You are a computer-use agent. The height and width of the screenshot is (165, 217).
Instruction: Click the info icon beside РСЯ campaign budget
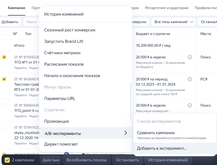tap(190, 79)
